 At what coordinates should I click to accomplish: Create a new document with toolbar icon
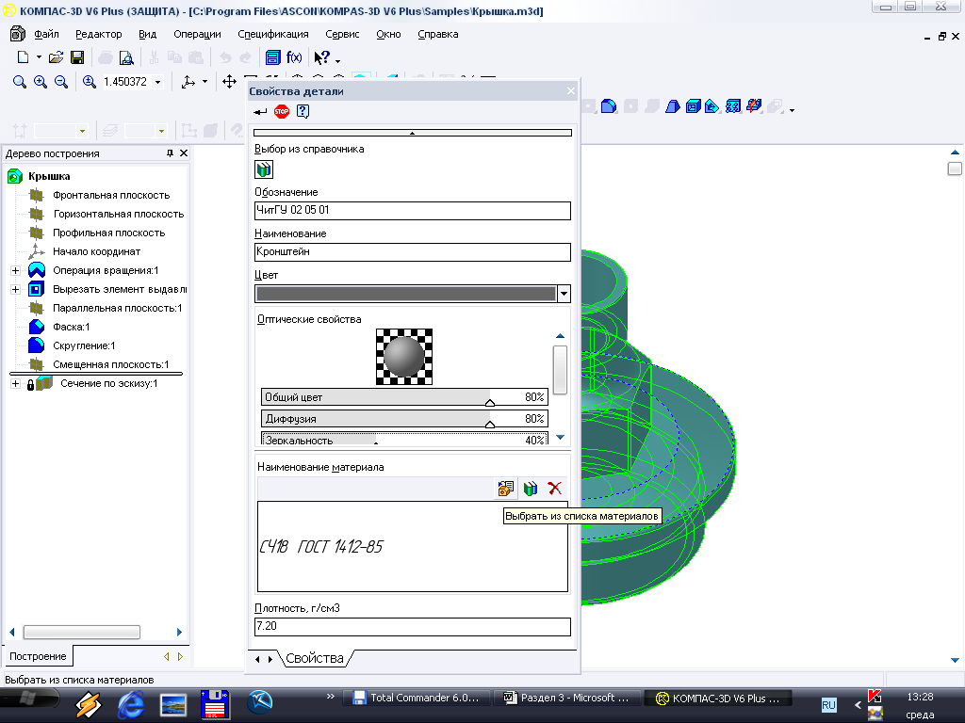[x=23, y=57]
